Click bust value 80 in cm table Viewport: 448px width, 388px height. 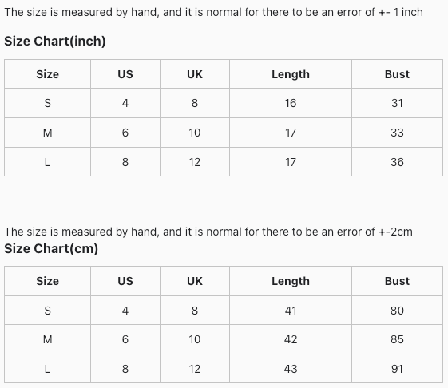pyautogui.click(x=397, y=311)
